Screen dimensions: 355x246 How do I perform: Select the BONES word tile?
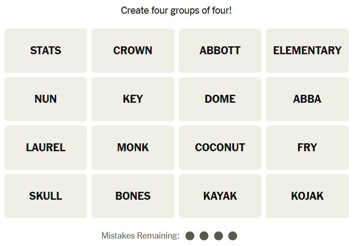(133, 196)
